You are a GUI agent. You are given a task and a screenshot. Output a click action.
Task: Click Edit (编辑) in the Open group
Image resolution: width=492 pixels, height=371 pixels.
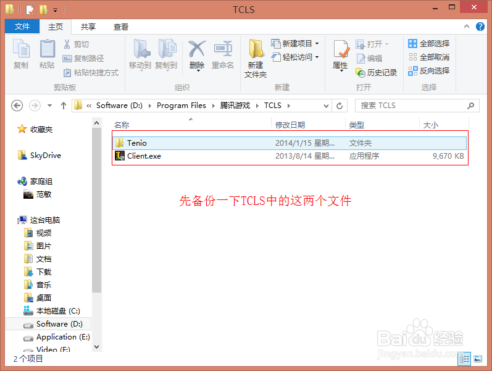tap(369, 59)
